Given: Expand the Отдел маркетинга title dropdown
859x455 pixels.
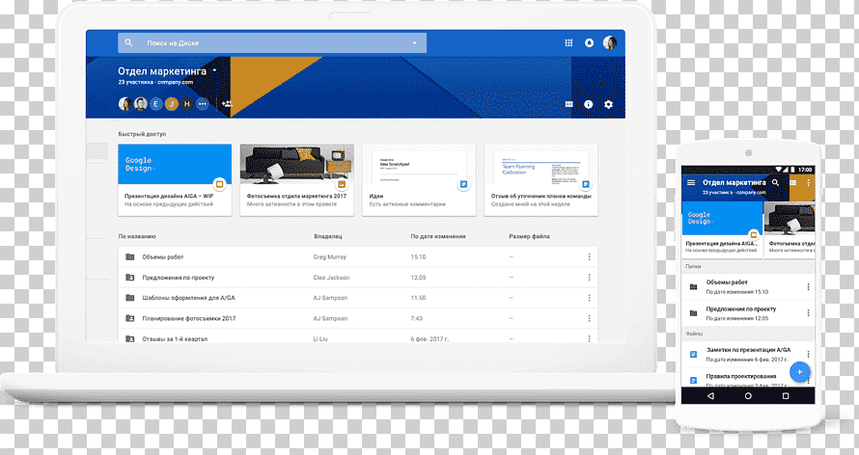Looking at the screenshot, I should (x=214, y=70).
